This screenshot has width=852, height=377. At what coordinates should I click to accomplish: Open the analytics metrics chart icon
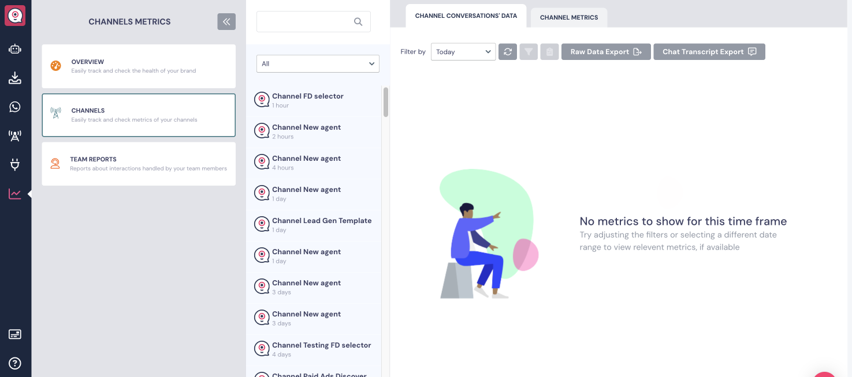(14, 194)
